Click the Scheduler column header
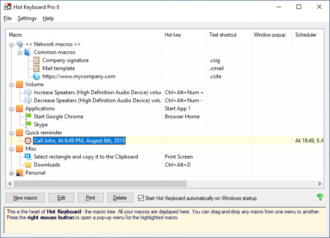The height and width of the screenshot is (238, 330). click(x=308, y=35)
